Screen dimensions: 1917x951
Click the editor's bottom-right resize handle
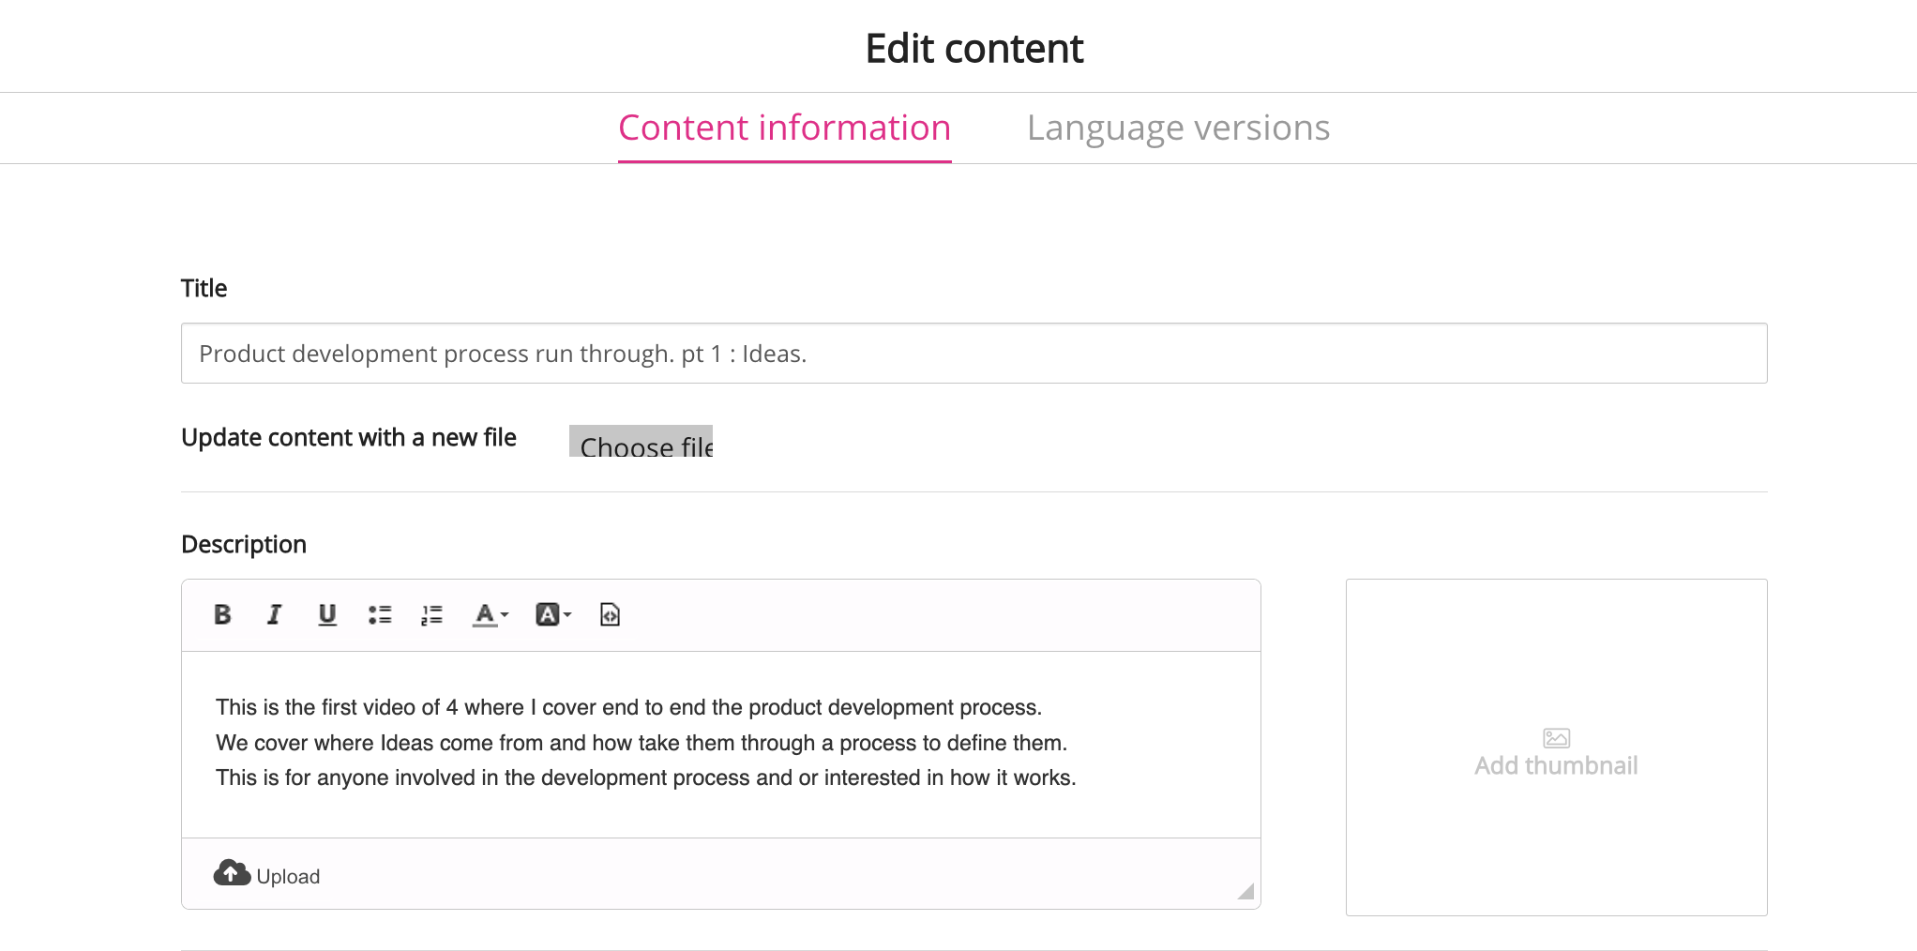coord(1245,891)
